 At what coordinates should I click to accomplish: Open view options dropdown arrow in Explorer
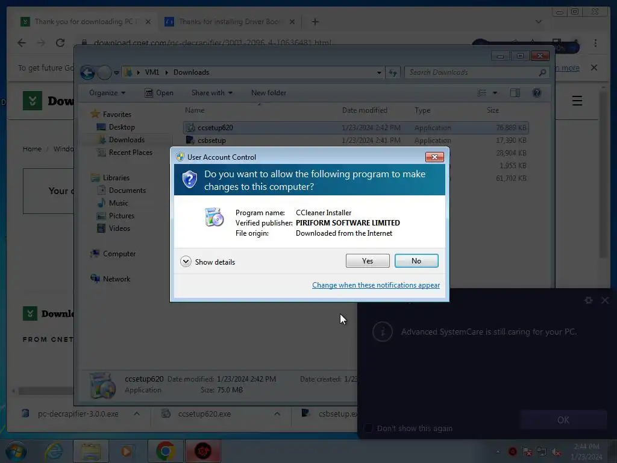495,93
